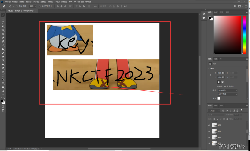Select the Gradient tool
The width and height of the screenshot is (250, 151).
[3, 61]
